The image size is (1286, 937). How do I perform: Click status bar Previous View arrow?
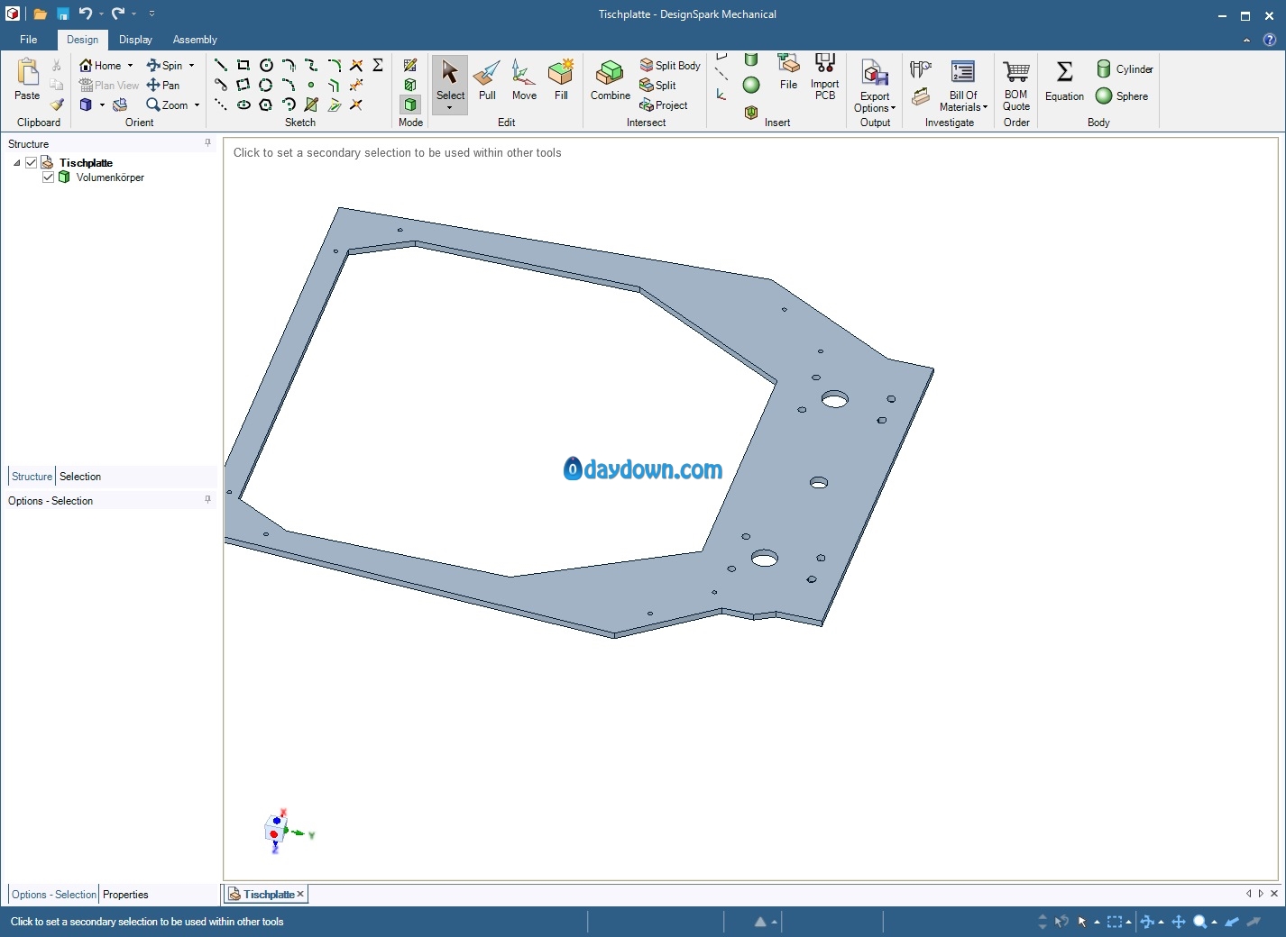click(x=1231, y=921)
